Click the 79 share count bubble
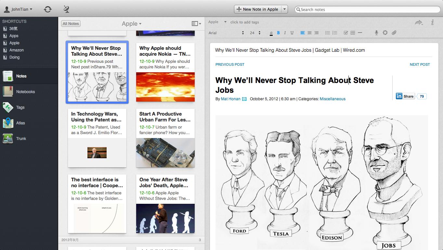Image resolution: width=443 pixels, height=250 pixels. (x=422, y=96)
